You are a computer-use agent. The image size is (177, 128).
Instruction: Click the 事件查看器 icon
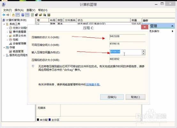[11, 32]
